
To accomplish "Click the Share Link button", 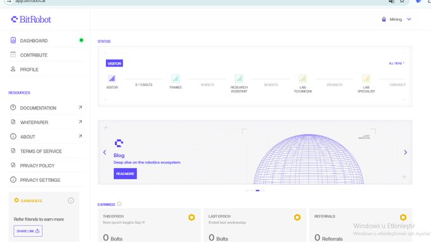I will 28,231.
